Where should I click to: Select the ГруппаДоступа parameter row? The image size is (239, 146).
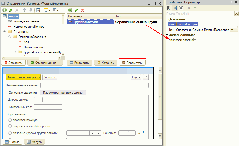(x=114, y=22)
